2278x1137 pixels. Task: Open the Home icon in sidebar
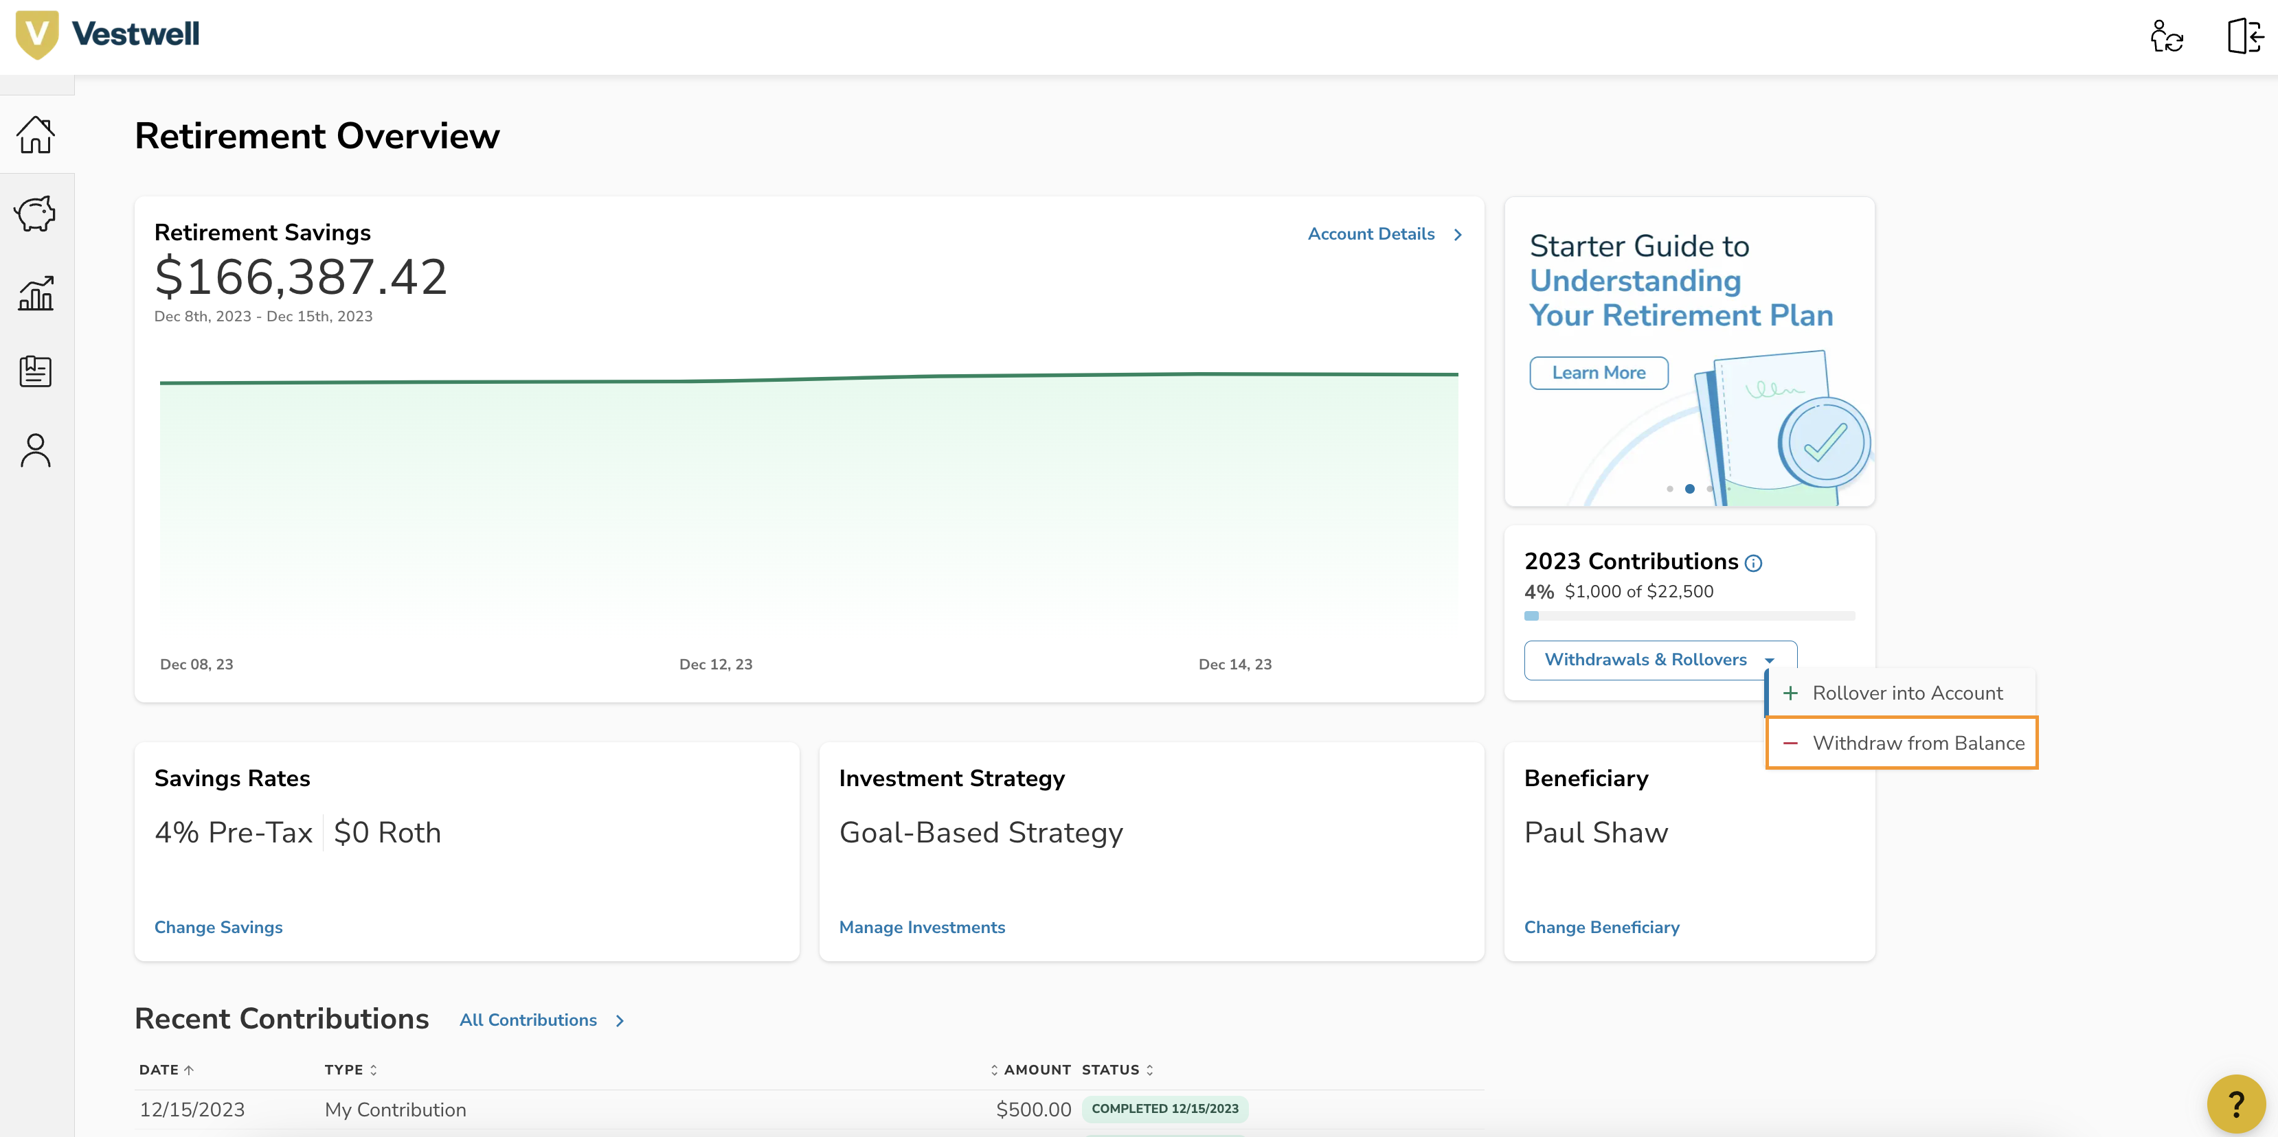(35, 135)
